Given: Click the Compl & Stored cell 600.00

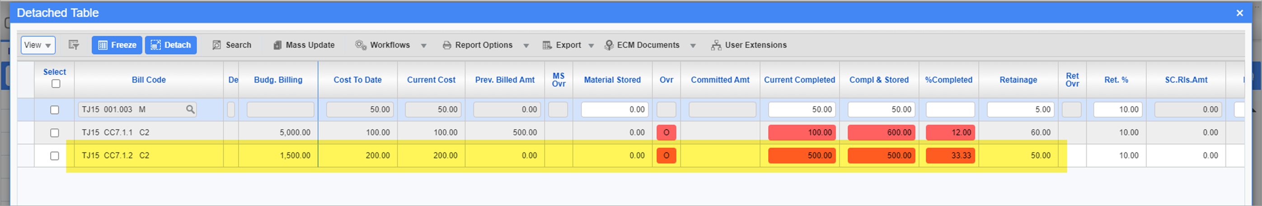Looking at the screenshot, I should pyautogui.click(x=882, y=133).
